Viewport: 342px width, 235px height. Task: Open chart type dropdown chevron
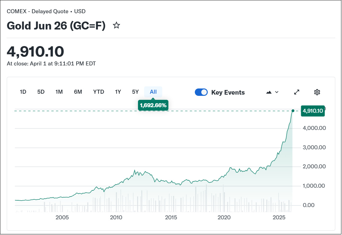click(277, 92)
